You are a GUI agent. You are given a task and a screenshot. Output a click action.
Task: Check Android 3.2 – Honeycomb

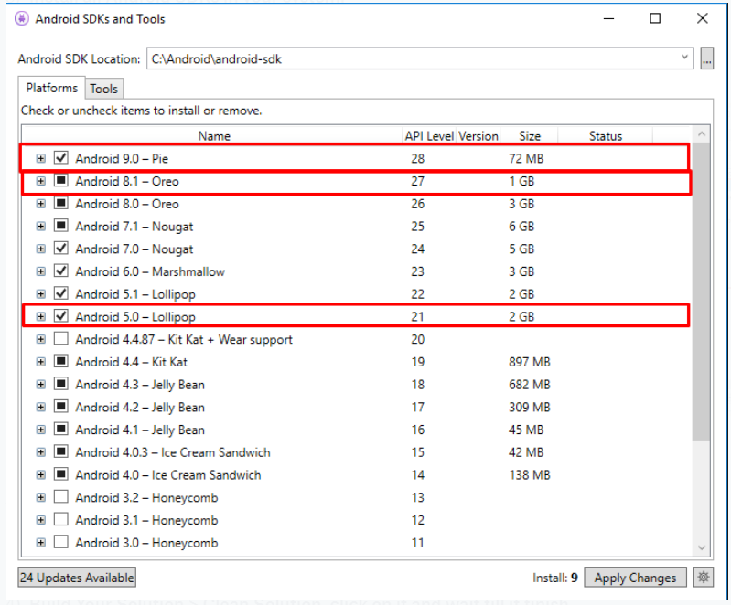61,496
